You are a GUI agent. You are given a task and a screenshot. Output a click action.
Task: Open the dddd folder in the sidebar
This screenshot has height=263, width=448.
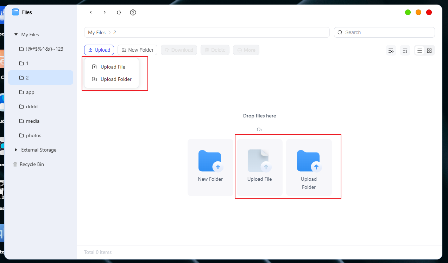pos(41,107)
